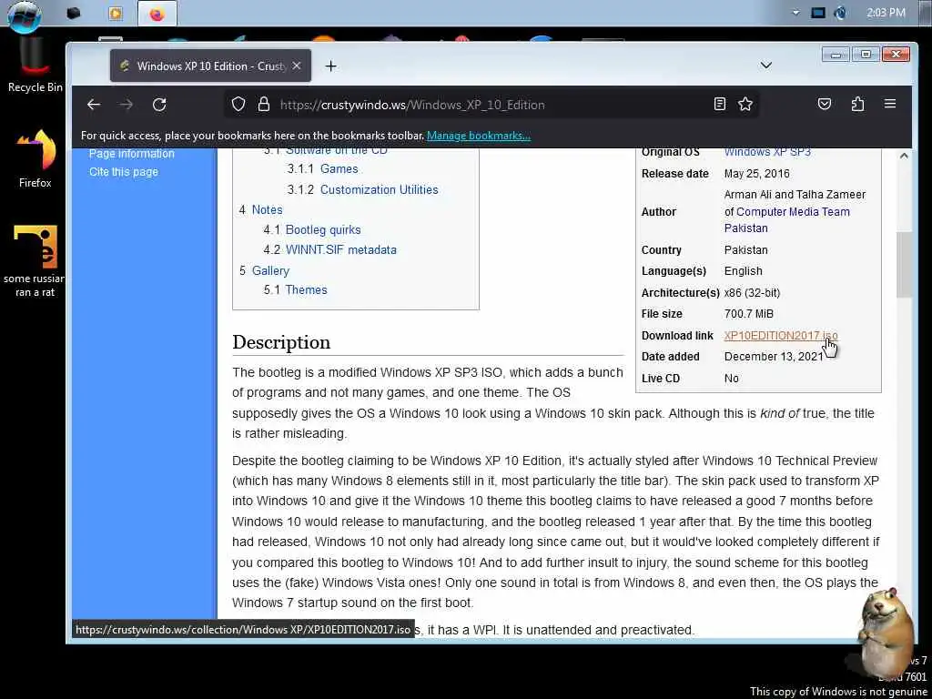Open Computer Media Team Pakistan link
Screen dimensions: 932x699
(787, 220)
